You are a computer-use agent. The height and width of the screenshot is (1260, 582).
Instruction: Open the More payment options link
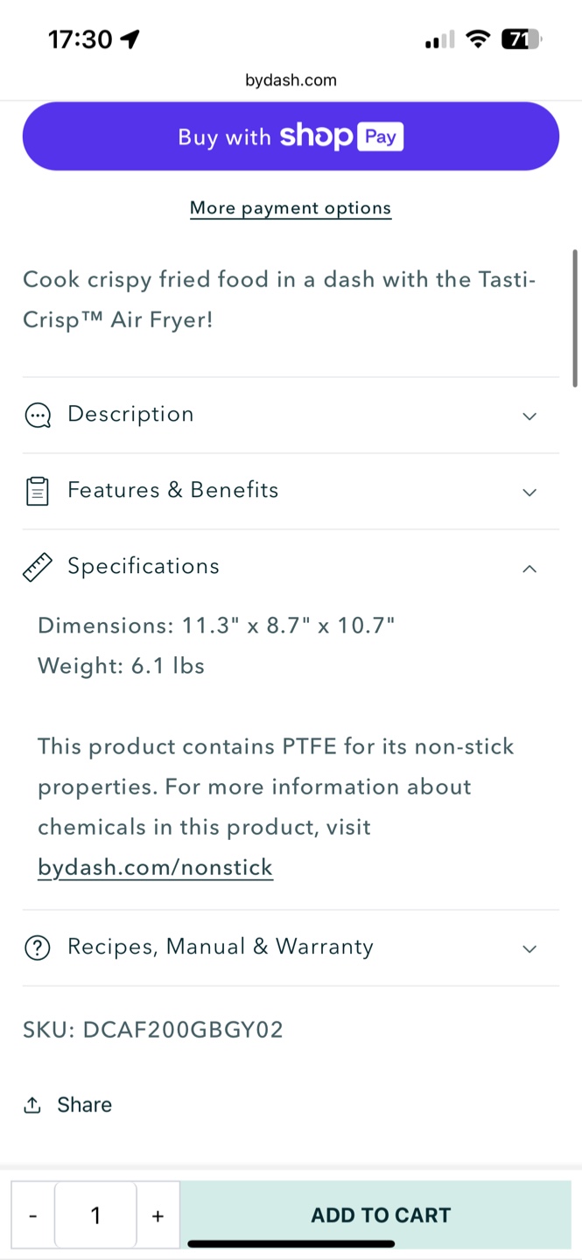click(x=291, y=208)
